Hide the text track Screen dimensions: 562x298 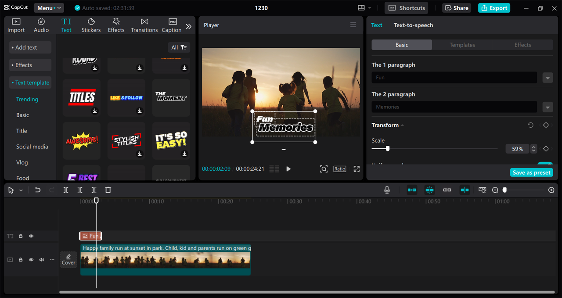(x=31, y=236)
